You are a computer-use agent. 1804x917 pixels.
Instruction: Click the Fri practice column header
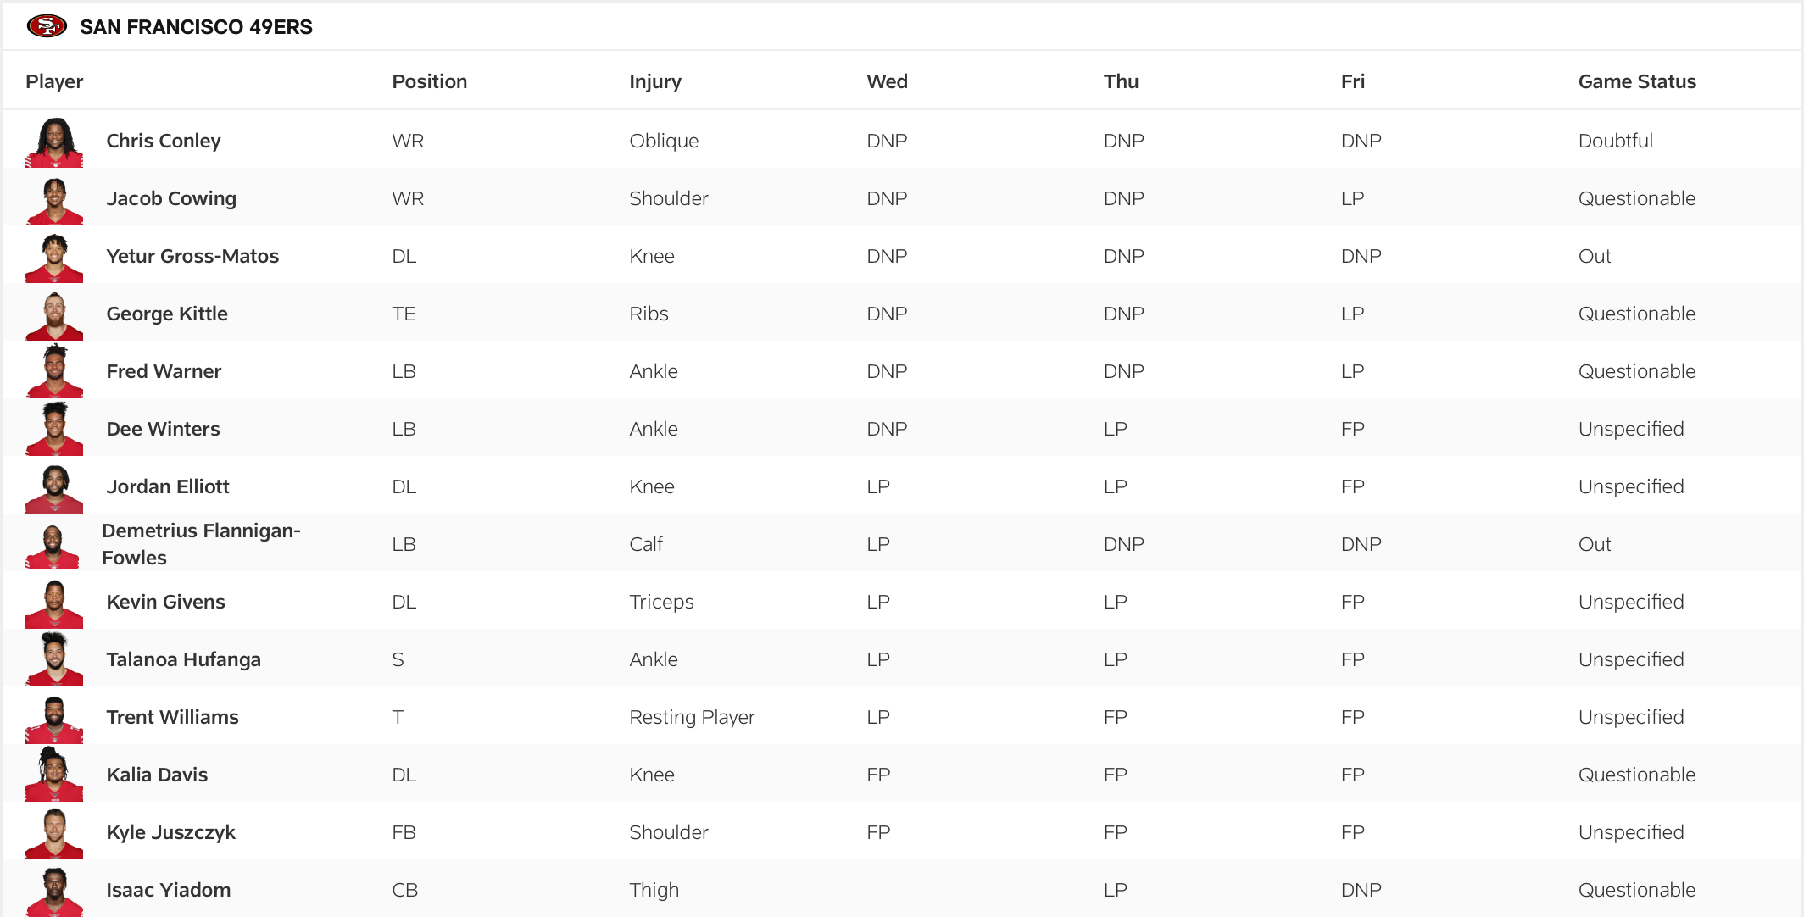[x=1352, y=81]
